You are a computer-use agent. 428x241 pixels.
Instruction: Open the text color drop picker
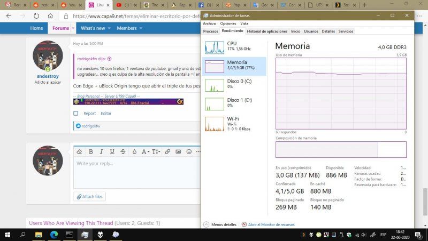click(x=134, y=152)
